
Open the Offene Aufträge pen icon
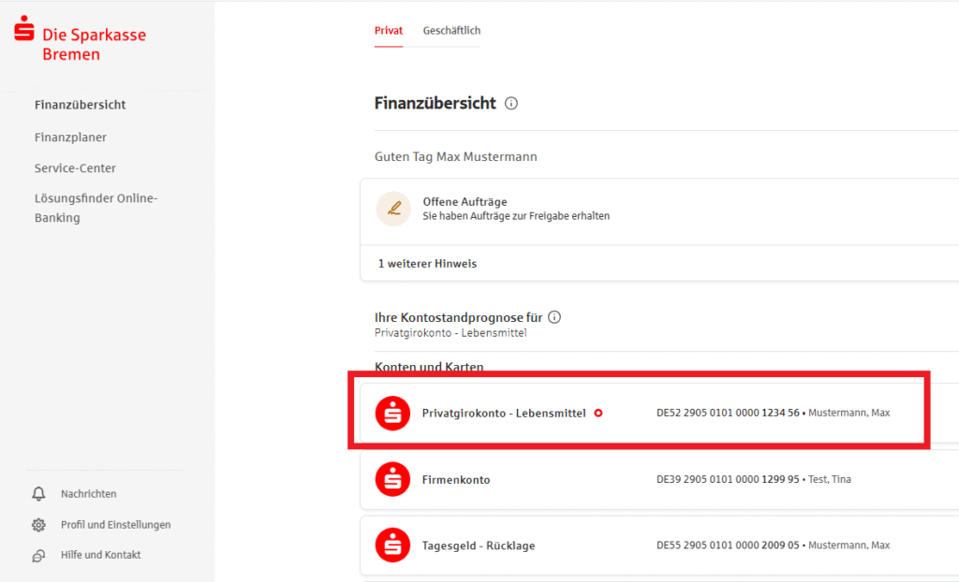click(x=393, y=208)
